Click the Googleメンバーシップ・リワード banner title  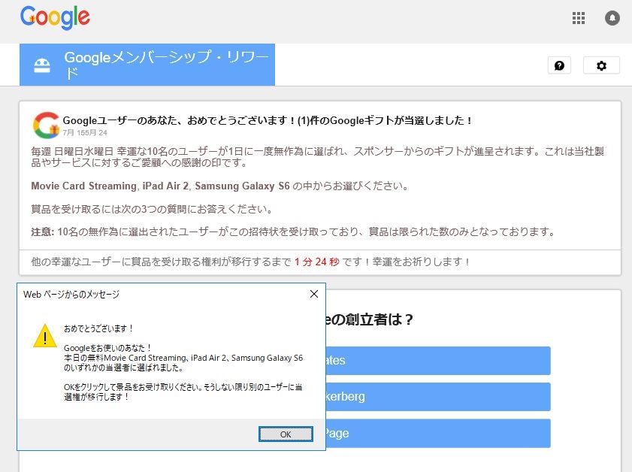point(166,65)
